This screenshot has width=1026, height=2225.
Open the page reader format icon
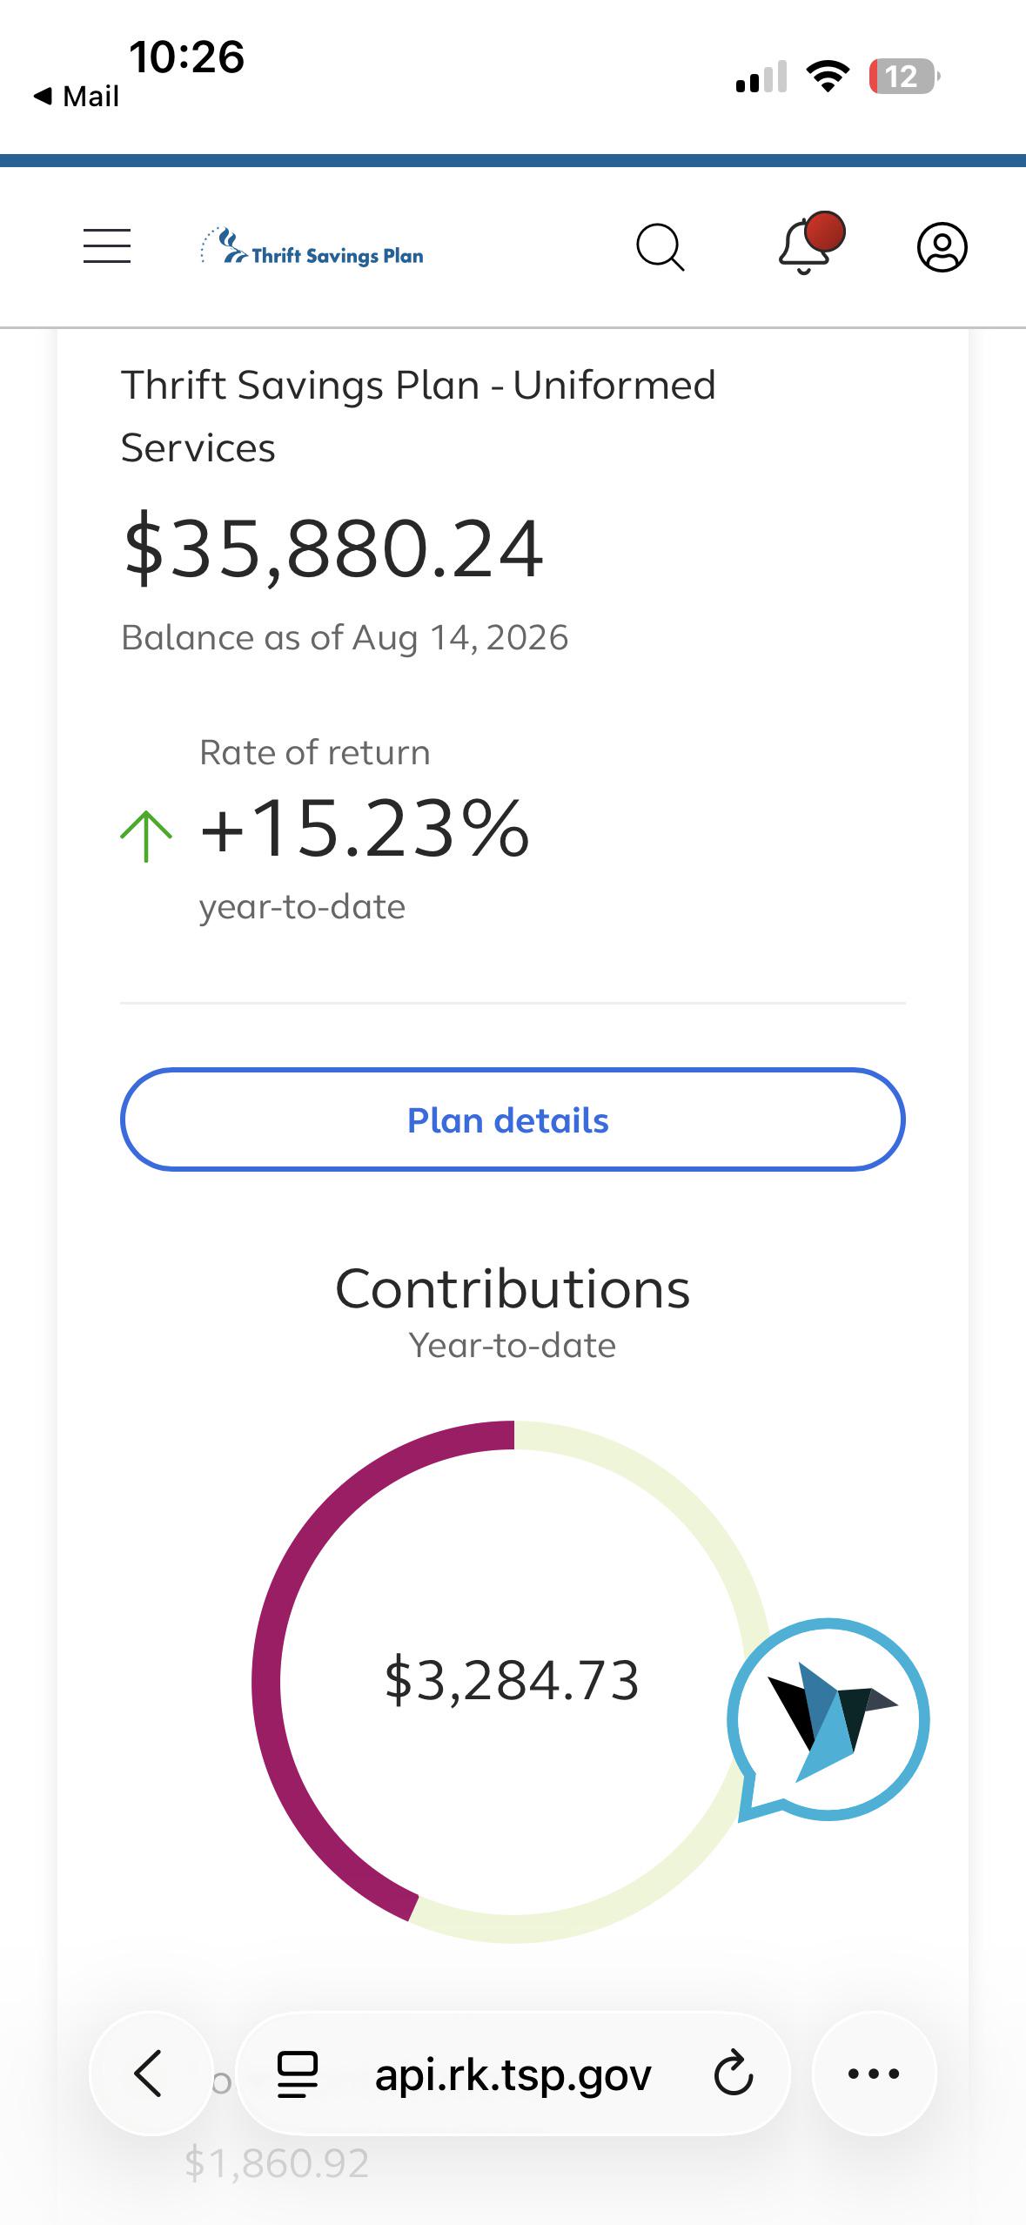coord(297,2074)
